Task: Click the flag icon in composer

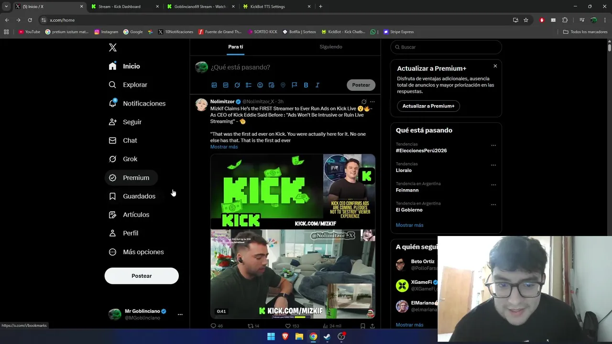Action: point(295,85)
